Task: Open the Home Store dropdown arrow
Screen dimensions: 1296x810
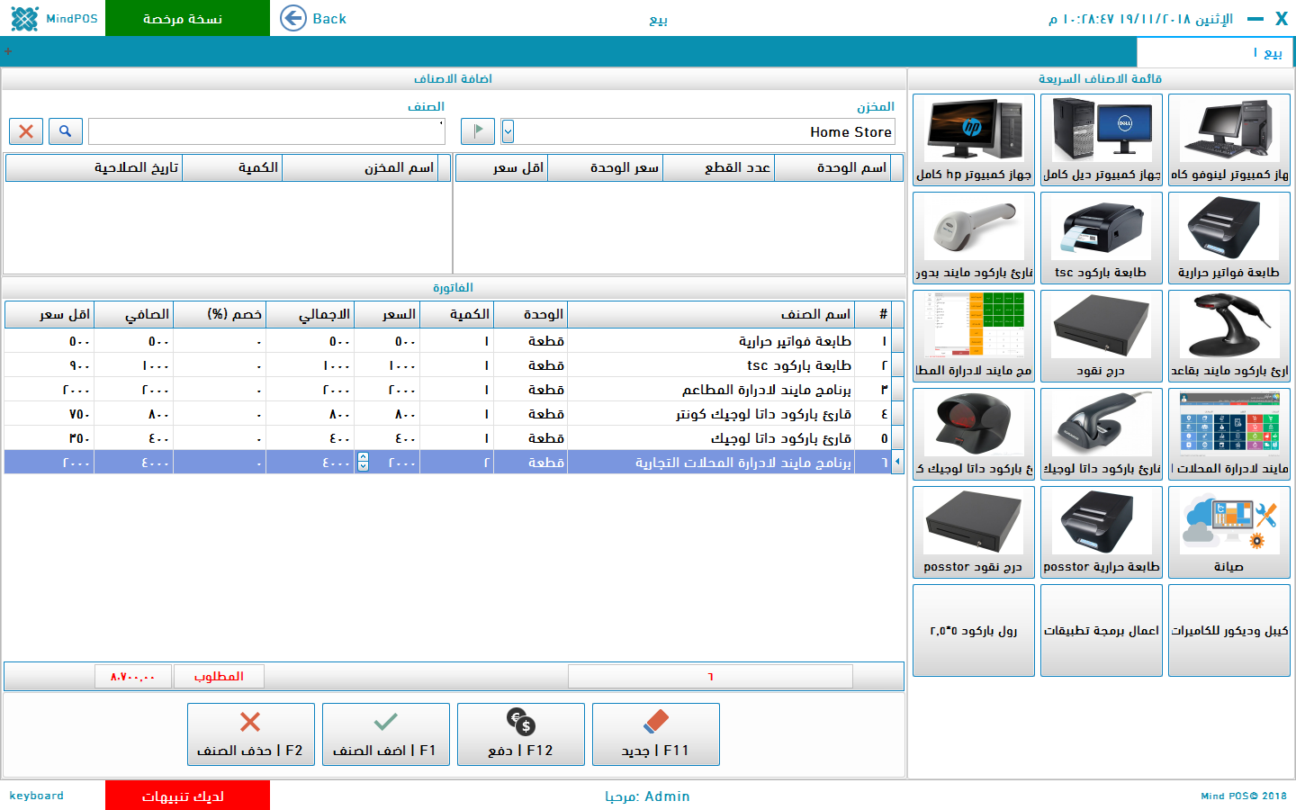Action: coord(508,131)
